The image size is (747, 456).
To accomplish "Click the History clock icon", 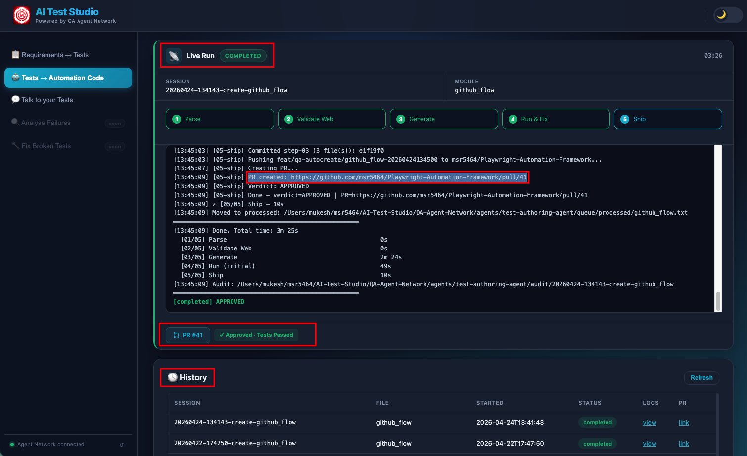I will point(172,377).
